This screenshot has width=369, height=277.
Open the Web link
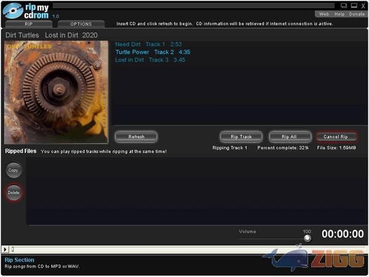[x=323, y=14]
